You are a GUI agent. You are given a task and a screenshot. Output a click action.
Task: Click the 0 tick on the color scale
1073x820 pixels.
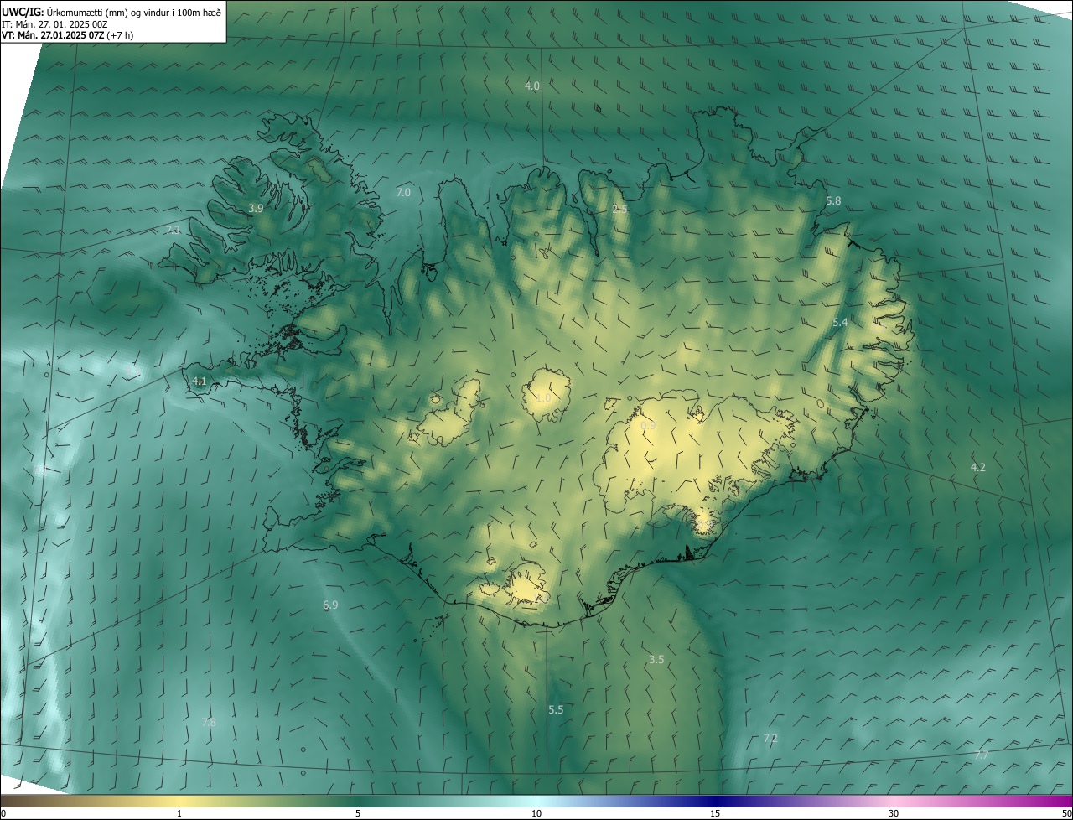[x=3, y=813]
